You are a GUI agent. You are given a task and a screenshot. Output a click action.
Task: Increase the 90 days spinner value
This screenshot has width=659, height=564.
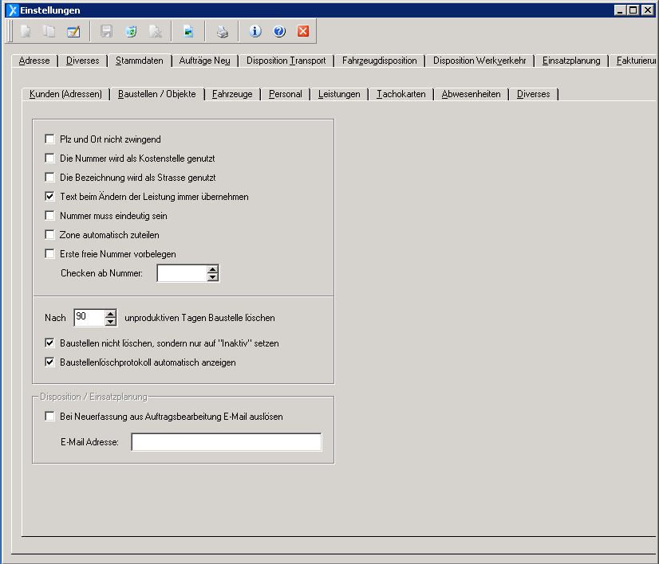coord(110,314)
